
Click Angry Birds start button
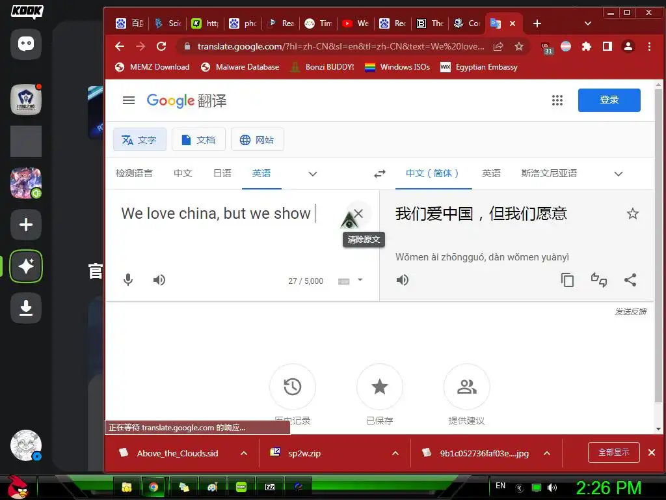(18, 487)
